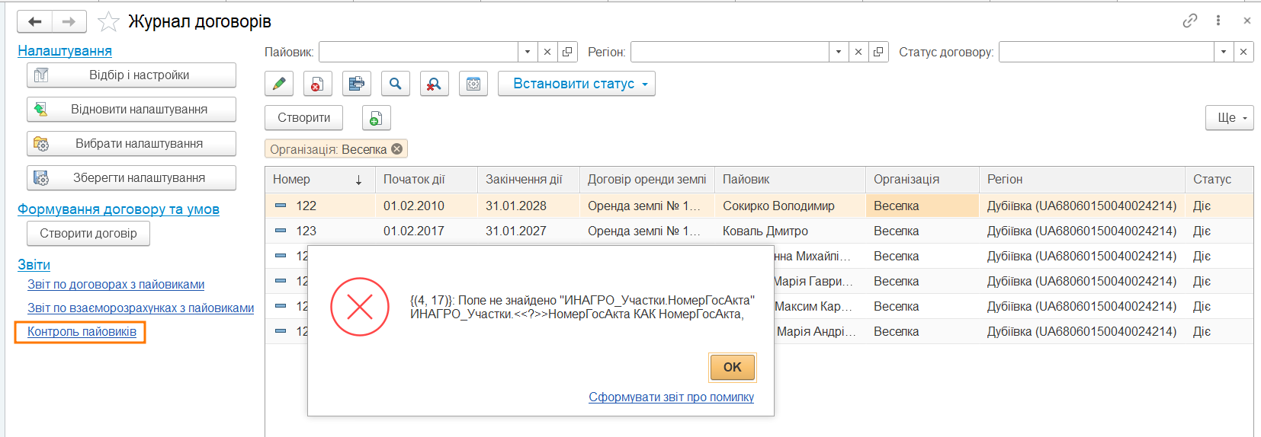1261x437 pixels.
Task: Click the mark for deletion document icon
Action: 317,84
